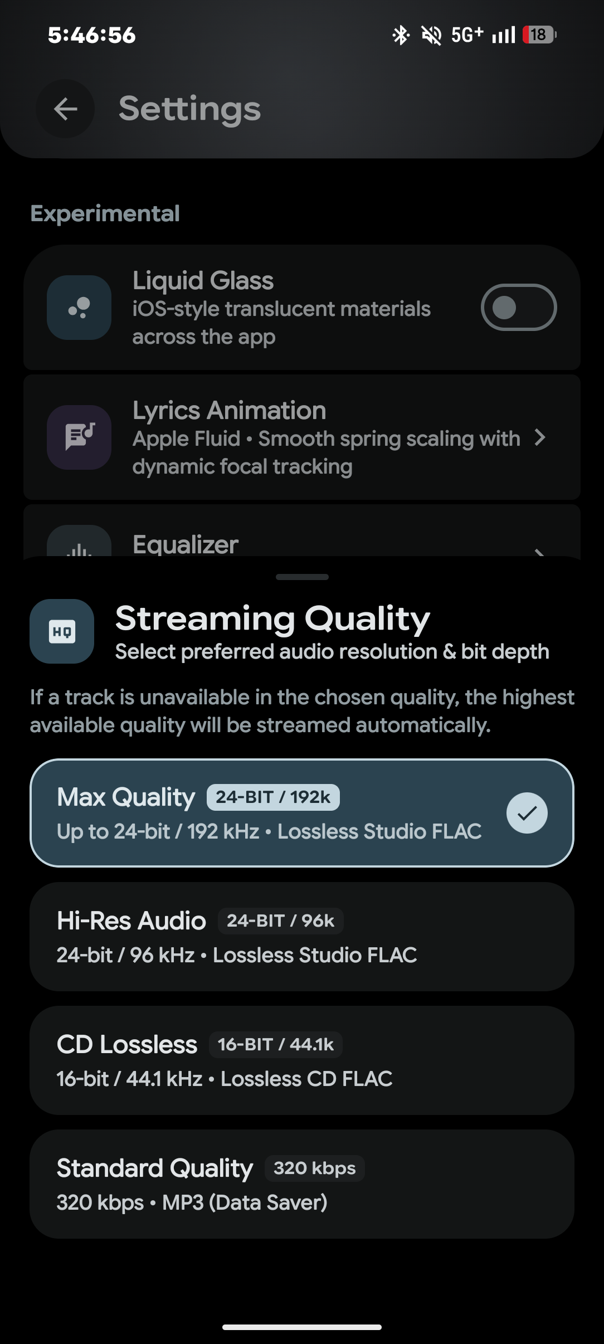Tap the Lyrics Animation title text
This screenshot has width=604, height=1344.
coord(229,411)
